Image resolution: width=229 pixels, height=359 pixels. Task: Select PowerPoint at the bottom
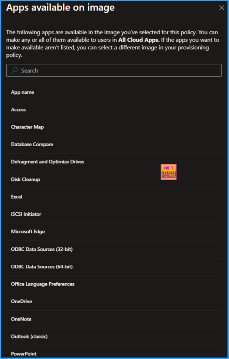click(x=24, y=354)
